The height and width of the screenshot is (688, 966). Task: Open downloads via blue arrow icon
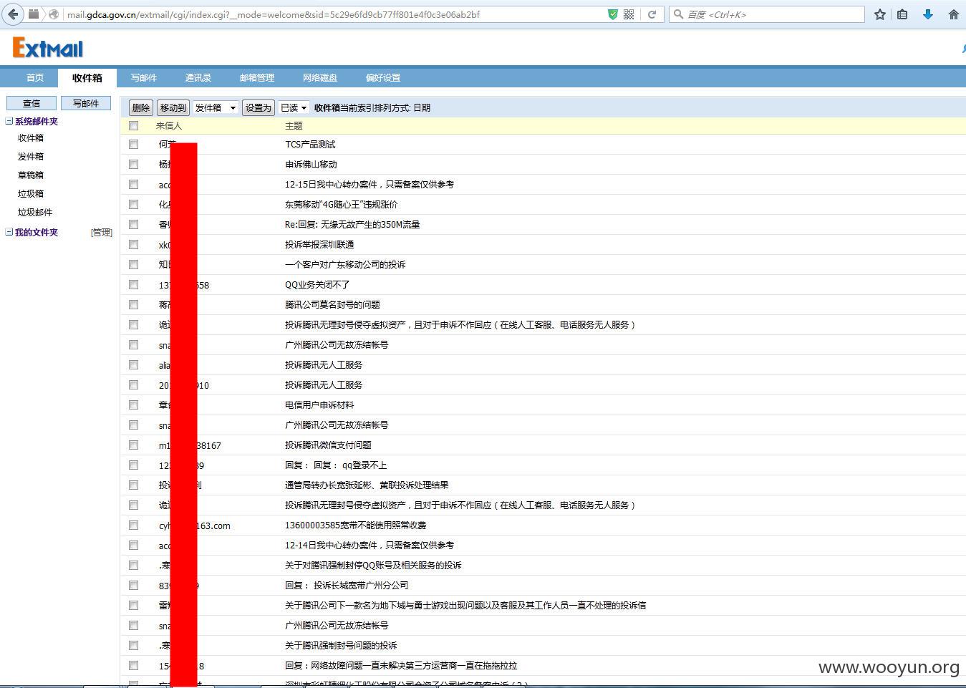pyautogui.click(x=928, y=14)
